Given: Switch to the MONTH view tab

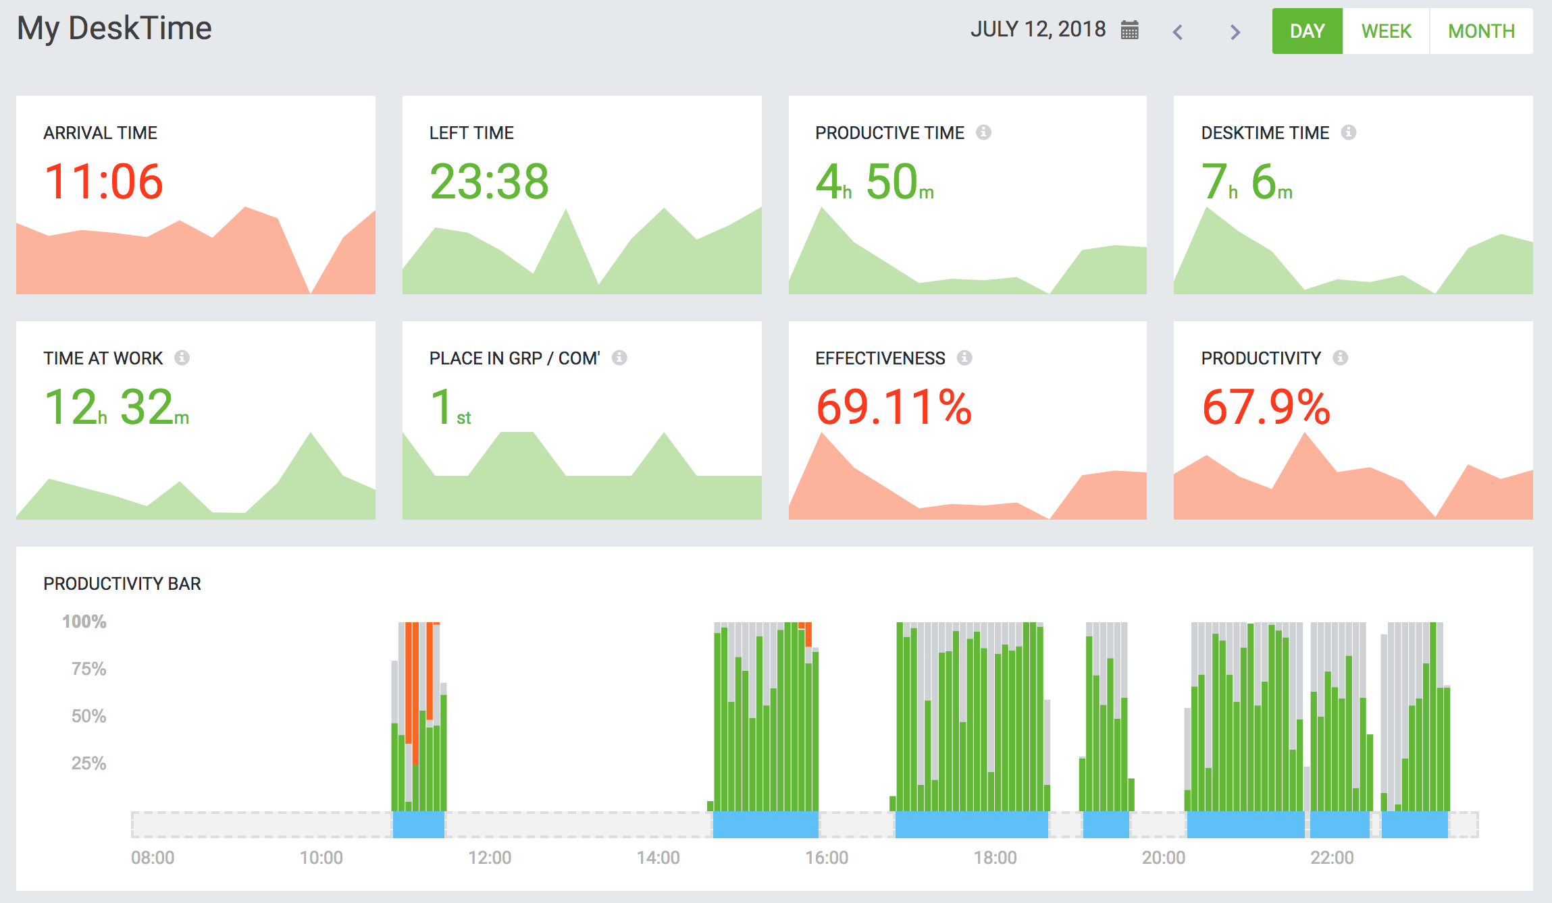Looking at the screenshot, I should [1482, 31].
